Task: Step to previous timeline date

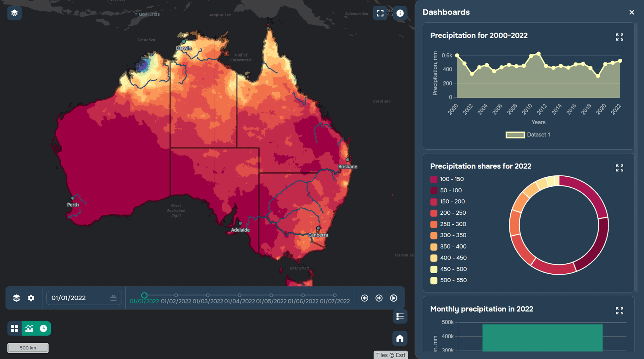Action: pyautogui.click(x=365, y=298)
